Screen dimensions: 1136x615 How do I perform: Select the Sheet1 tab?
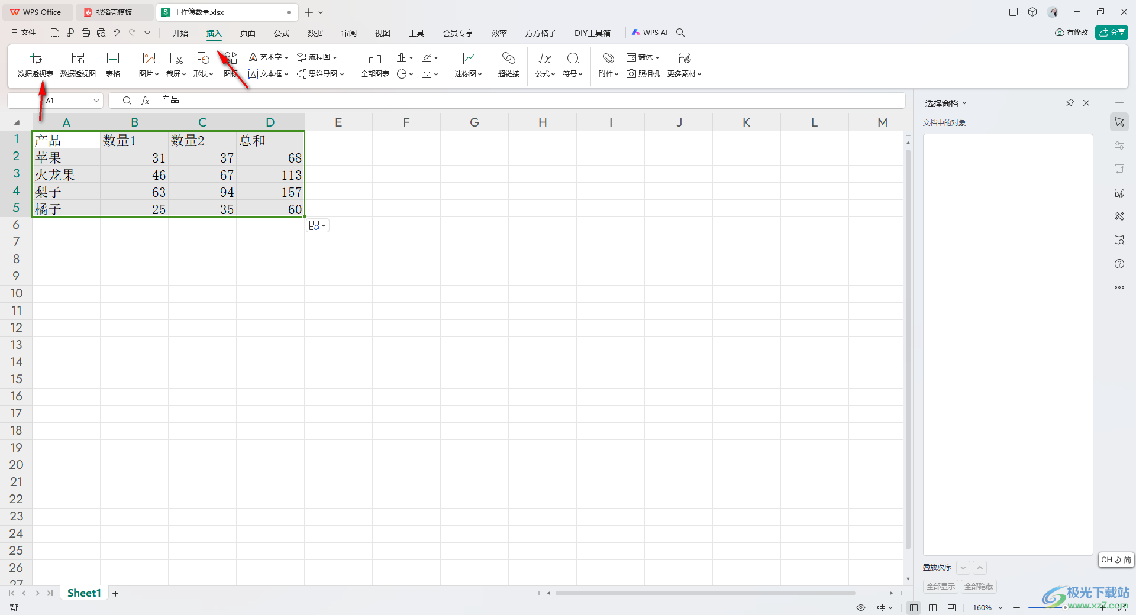(x=84, y=593)
